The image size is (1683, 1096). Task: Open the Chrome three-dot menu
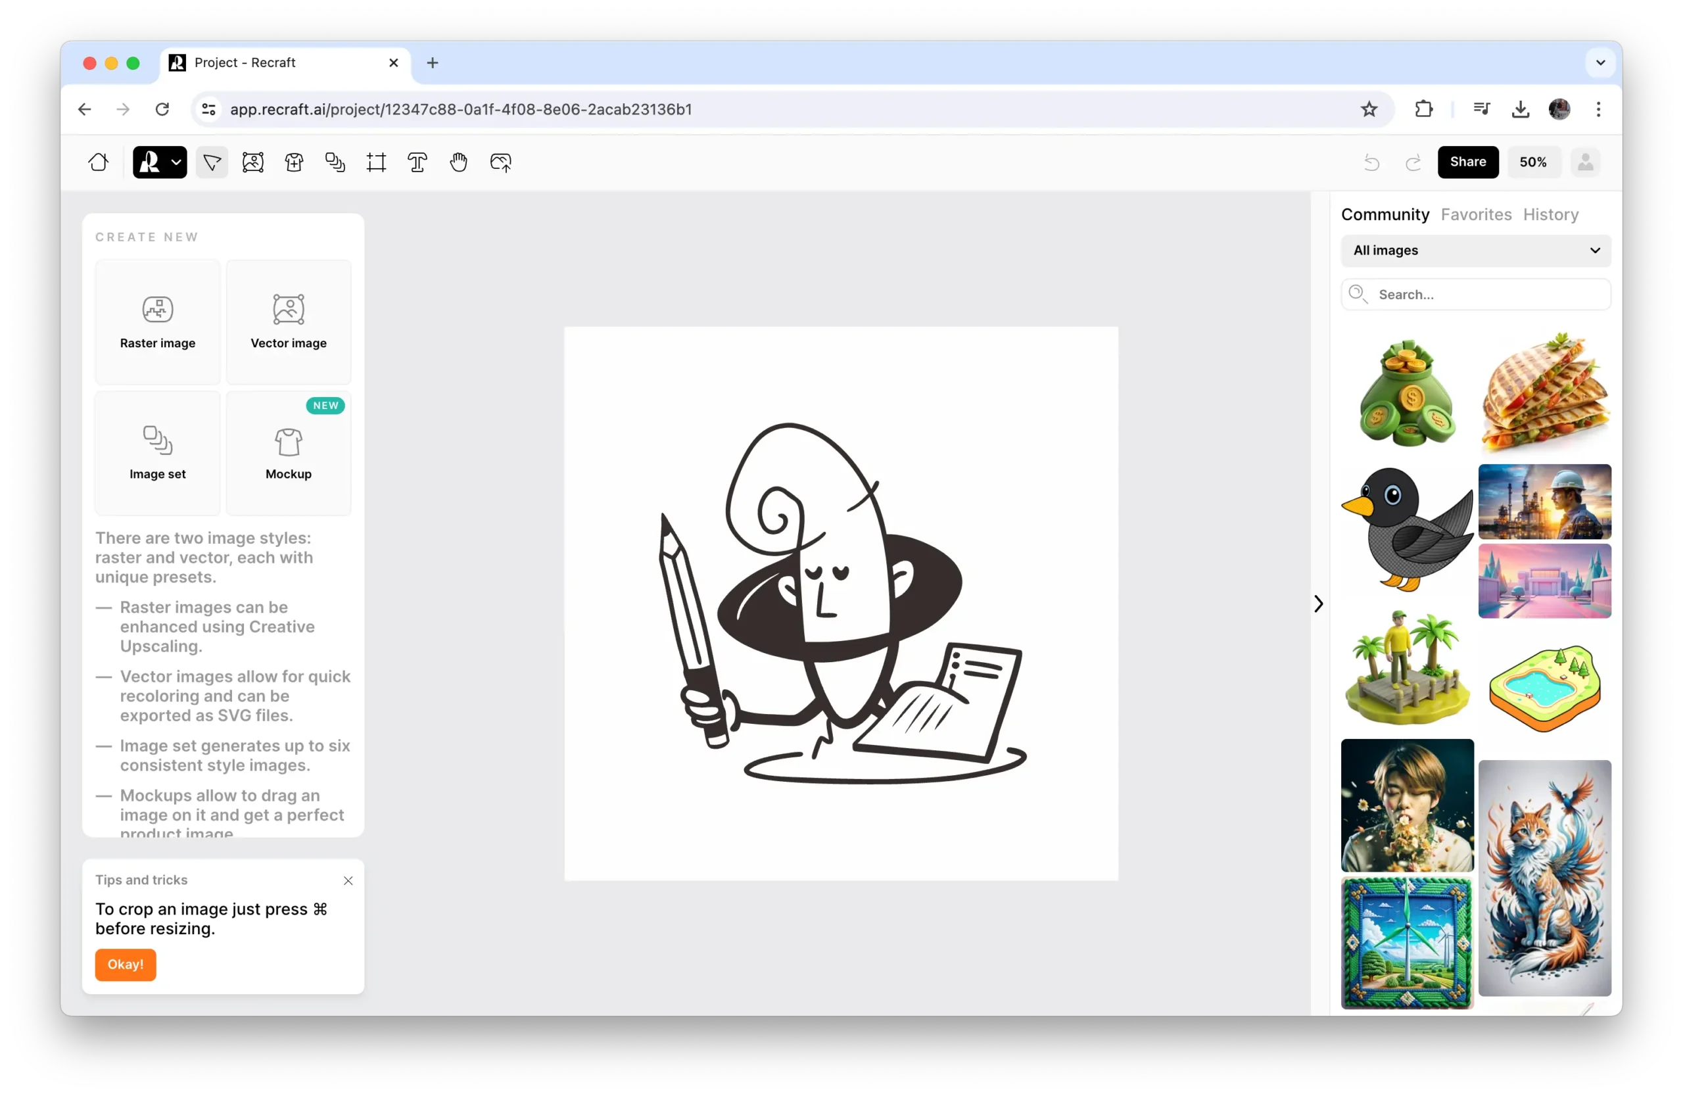point(1598,109)
